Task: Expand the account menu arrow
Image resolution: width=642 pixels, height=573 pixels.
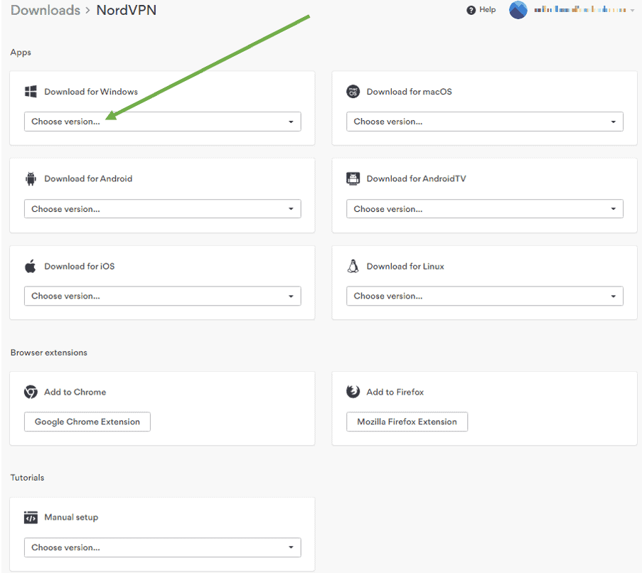Action: tap(632, 11)
